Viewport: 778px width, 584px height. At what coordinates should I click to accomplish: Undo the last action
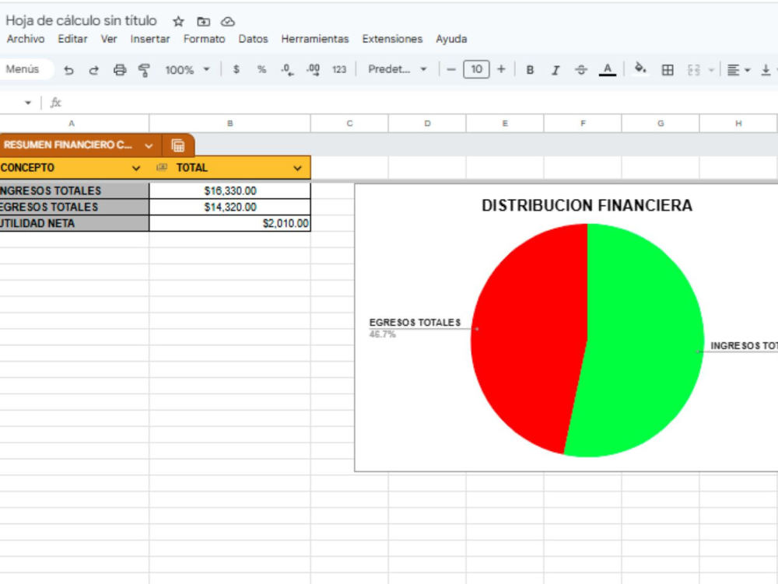coord(68,70)
